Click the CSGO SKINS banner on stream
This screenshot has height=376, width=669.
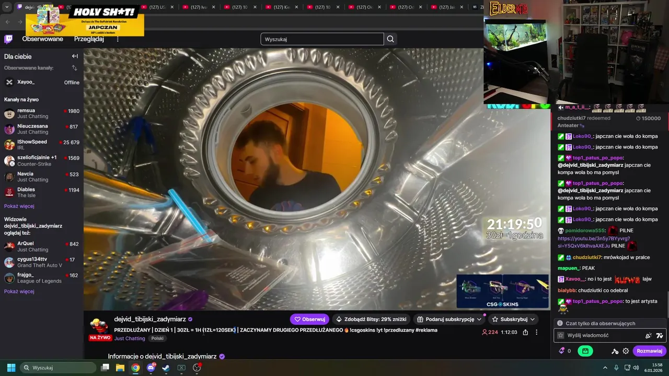(503, 291)
